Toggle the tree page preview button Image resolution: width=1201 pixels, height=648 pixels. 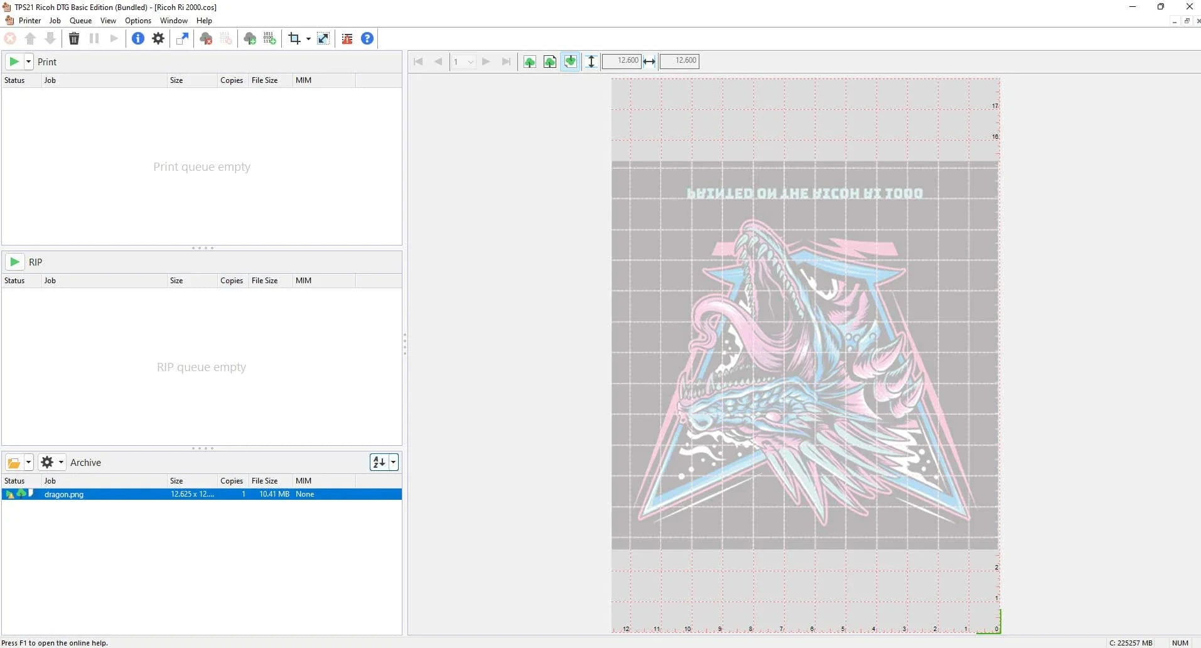pyautogui.click(x=550, y=62)
